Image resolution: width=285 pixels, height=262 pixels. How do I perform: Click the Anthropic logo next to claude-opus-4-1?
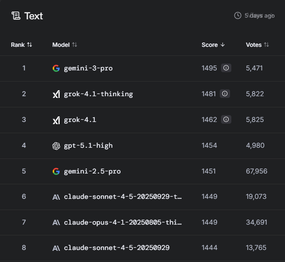tap(56, 222)
